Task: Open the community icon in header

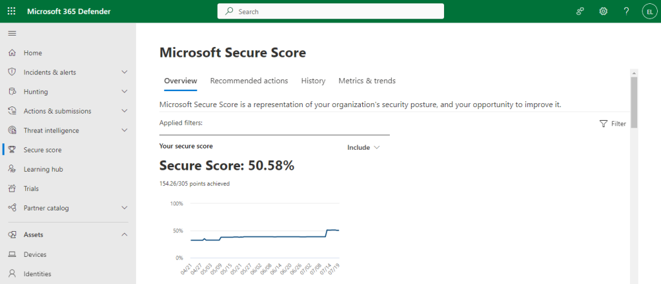Action: [x=580, y=12]
